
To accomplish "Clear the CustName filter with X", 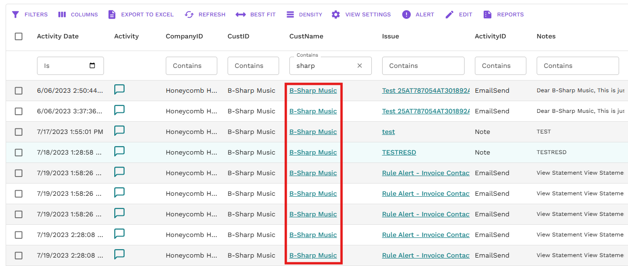I will 360,66.
